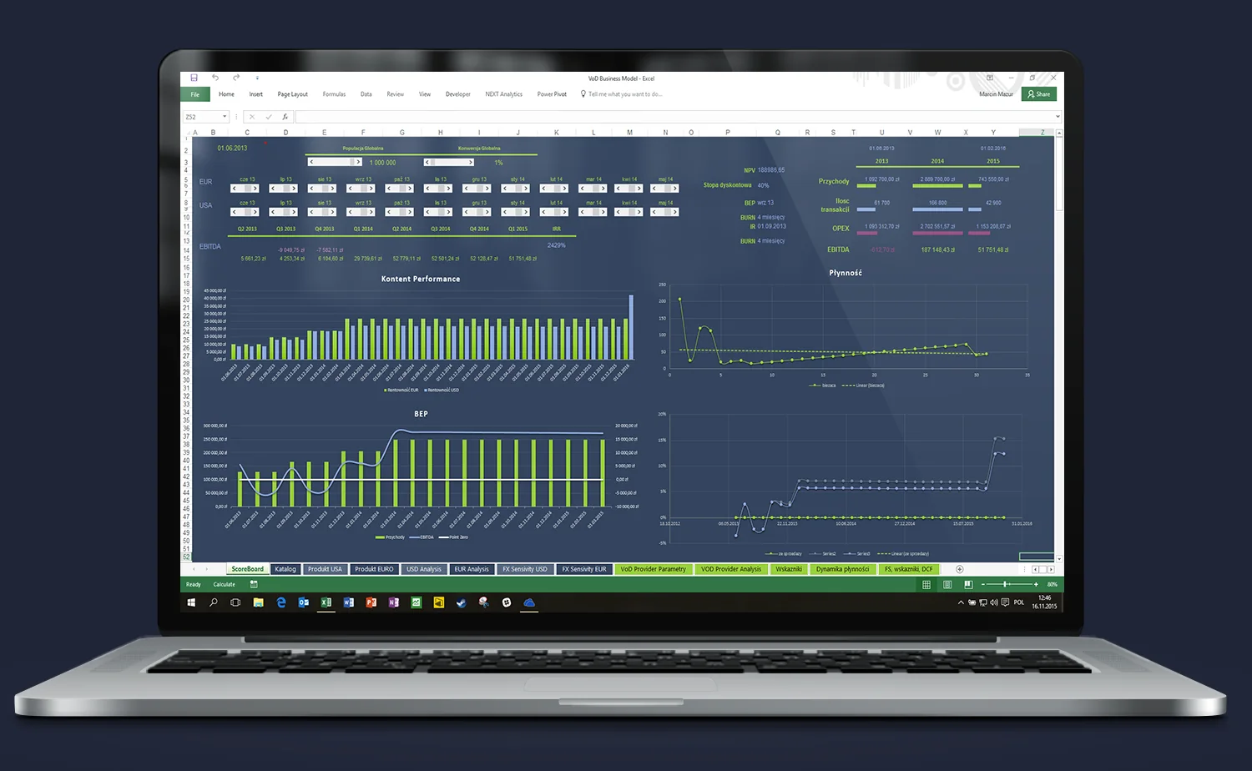Viewport: 1252px width, 771px height.
Task: Click the Share button
Action: tap(1039, 94)
